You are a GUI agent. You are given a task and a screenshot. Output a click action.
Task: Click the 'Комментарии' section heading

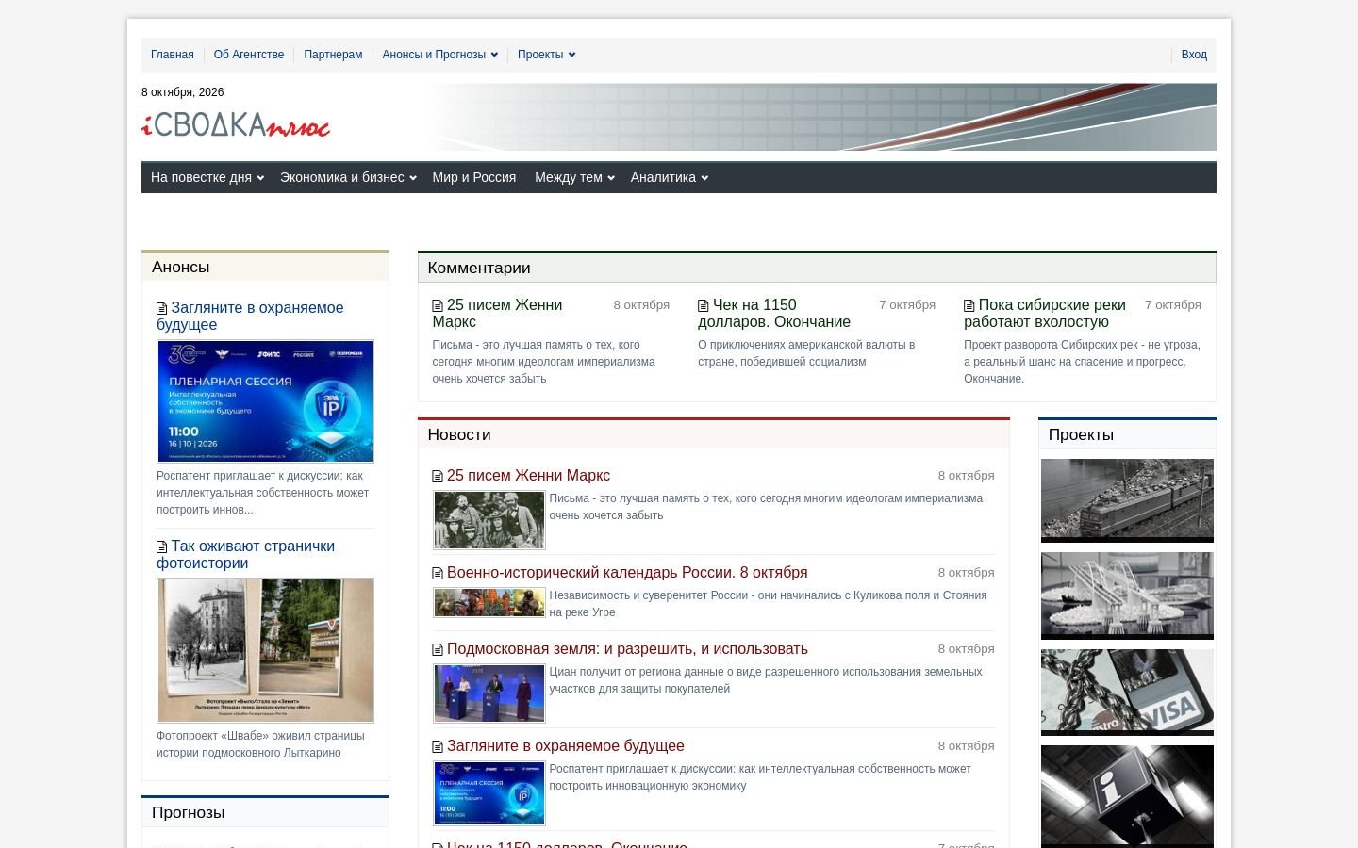pos(479,269)
